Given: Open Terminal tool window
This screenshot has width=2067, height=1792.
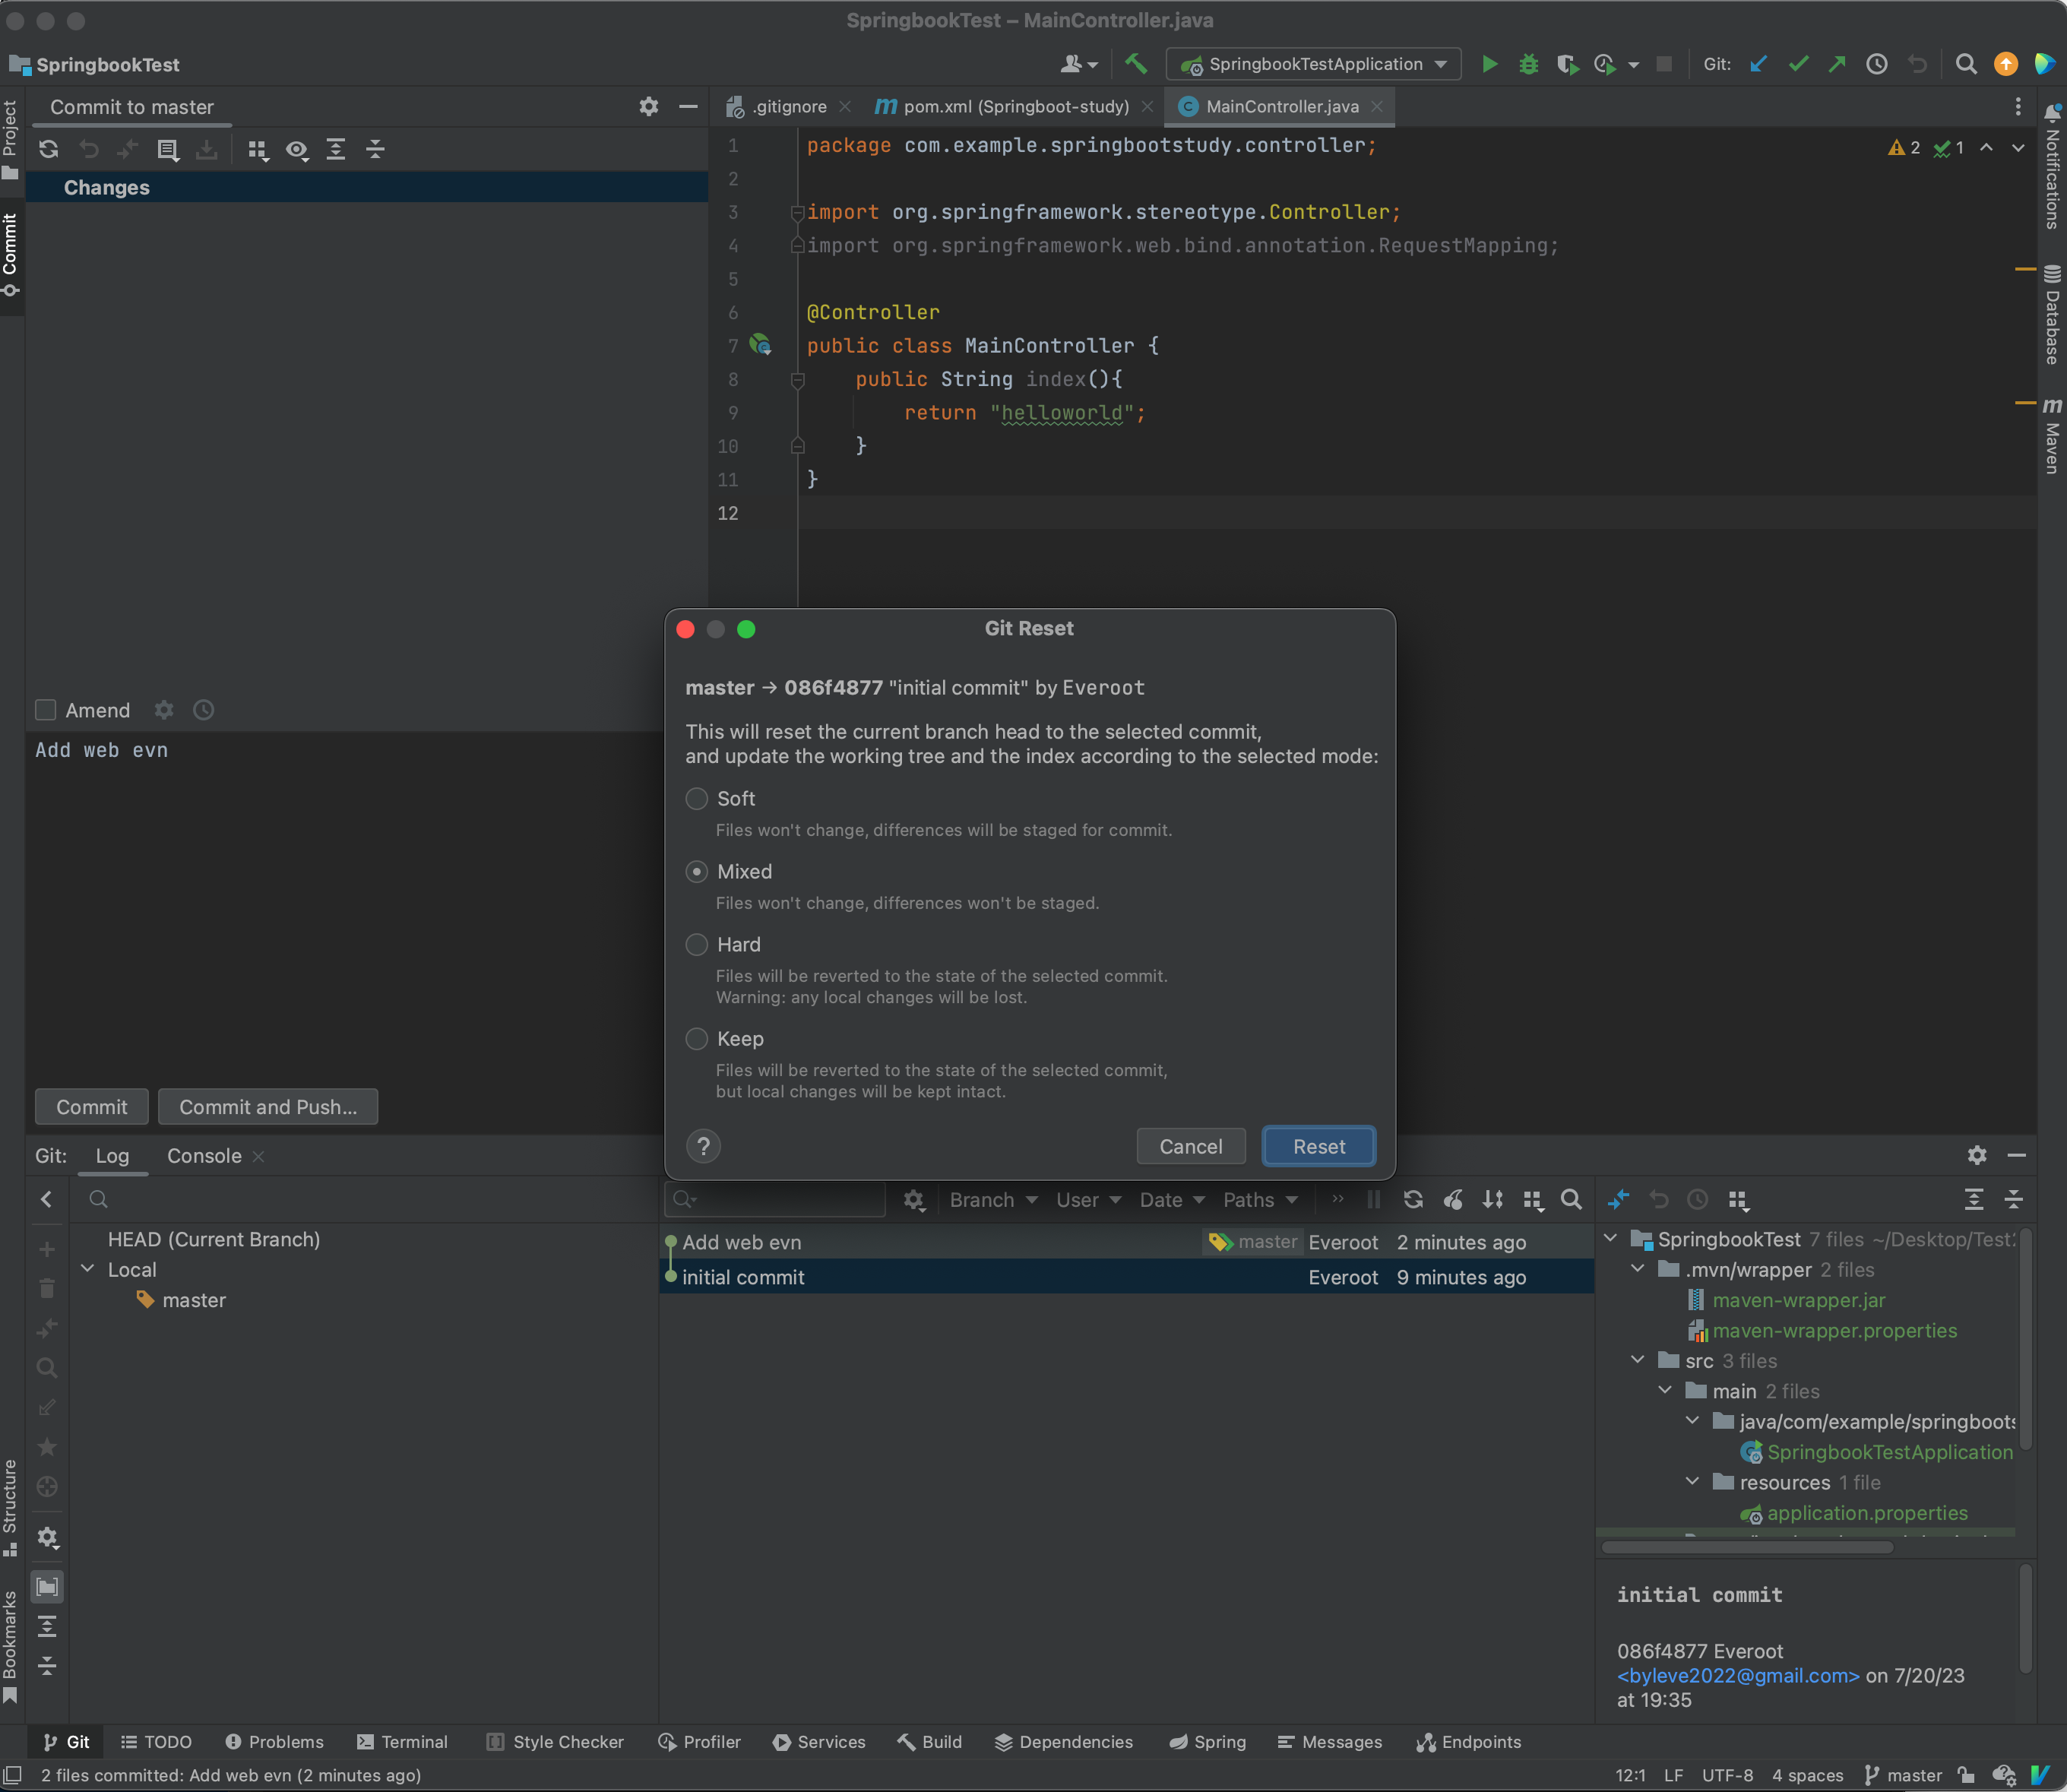Looking at the screenshot, I should pyautogui.click(x=403, y=1741).
